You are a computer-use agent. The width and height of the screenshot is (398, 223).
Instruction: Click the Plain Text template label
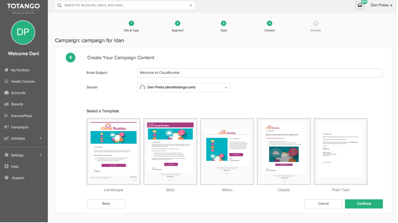341,190
